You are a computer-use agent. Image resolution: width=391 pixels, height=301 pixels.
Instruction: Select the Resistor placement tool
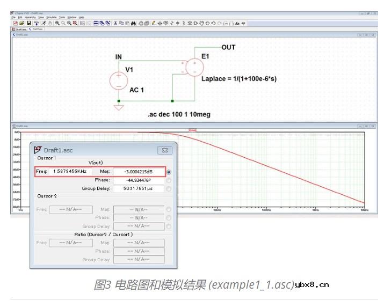coord(172,23)
